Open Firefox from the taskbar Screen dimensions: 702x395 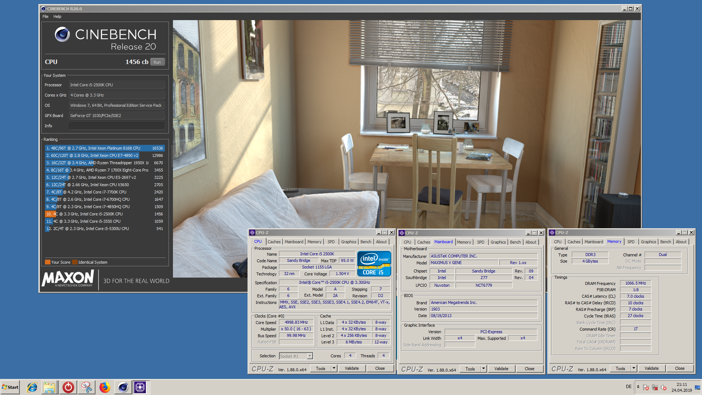click(x=105, y=387)
